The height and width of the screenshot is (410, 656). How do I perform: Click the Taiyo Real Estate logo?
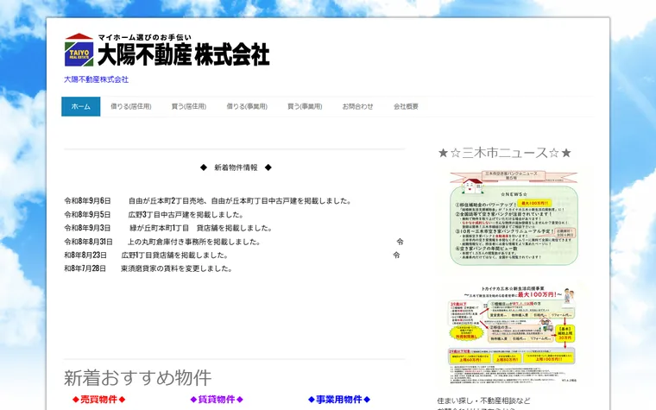point(79,50)
